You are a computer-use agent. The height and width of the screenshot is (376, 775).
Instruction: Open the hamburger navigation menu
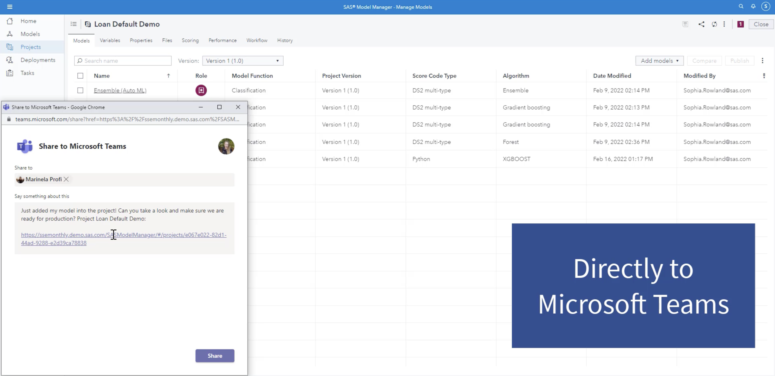10,6
